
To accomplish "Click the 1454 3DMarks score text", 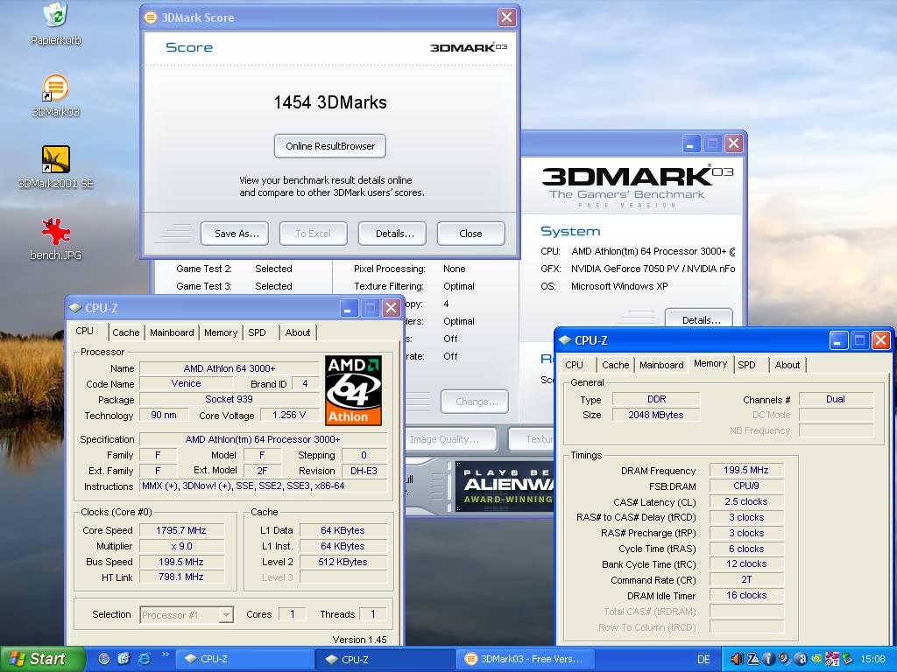I will point(330,102).
